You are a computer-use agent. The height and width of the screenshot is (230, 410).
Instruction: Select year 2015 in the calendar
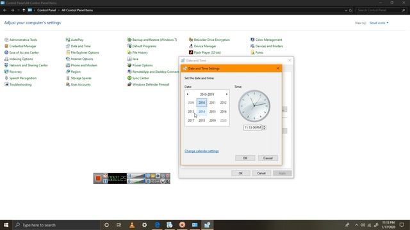pos(212,112)
